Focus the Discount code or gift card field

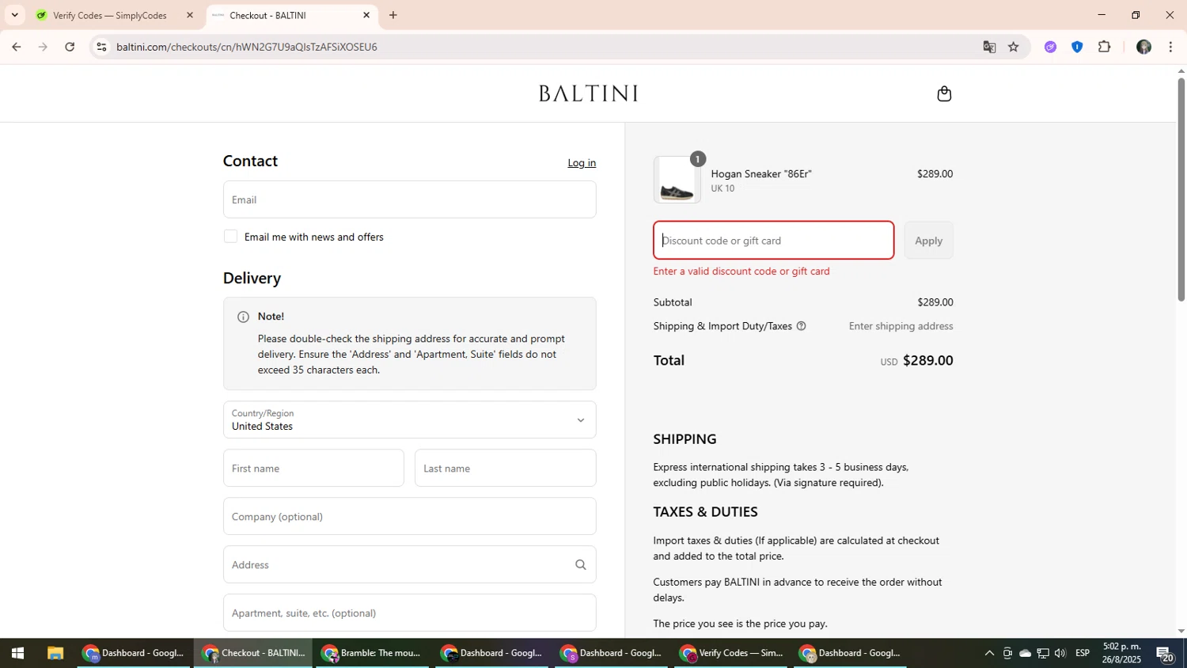coord(773,241)
